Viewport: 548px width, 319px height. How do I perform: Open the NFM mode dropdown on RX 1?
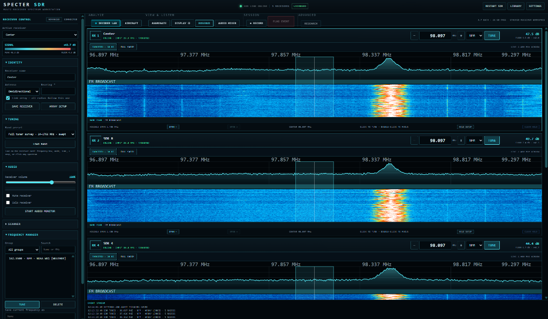pyautogui.click(x=474, y=36)
